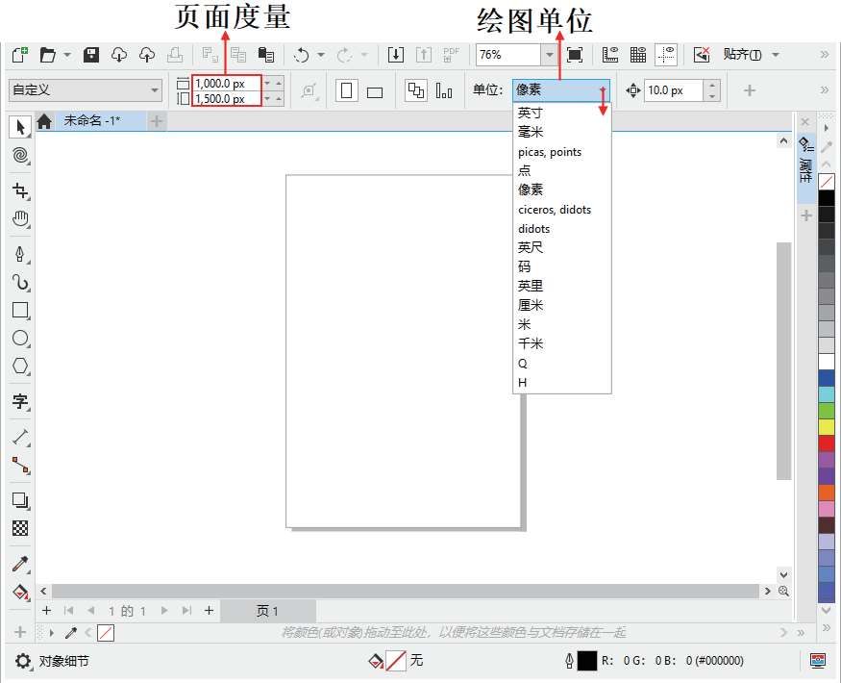Select the Dimension line tool
Screen dimensions: 841x683
[20, 437]
